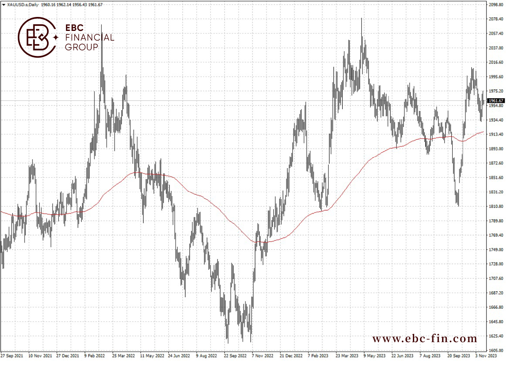Select the 1810.80 price axis label
The width and height of the screenshot is (506, 365).
(x=496, y=206)
